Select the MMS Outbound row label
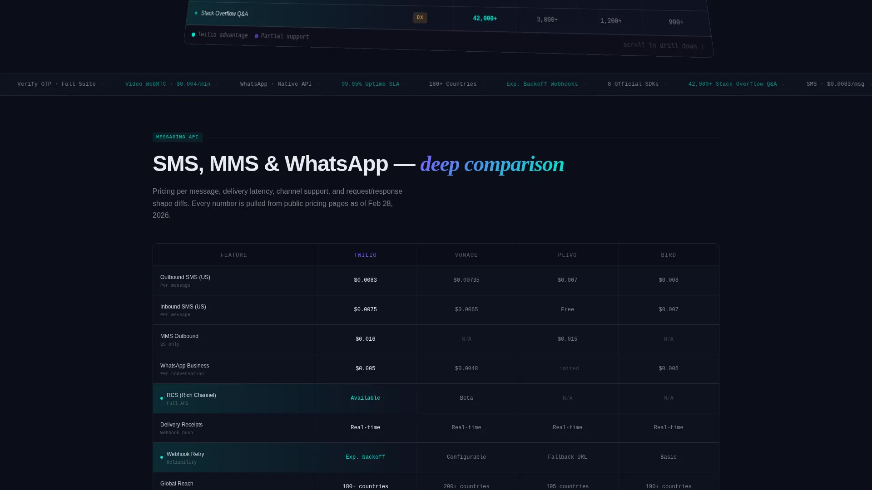Viewport: 872px width, 490px height. click(179, 336)
